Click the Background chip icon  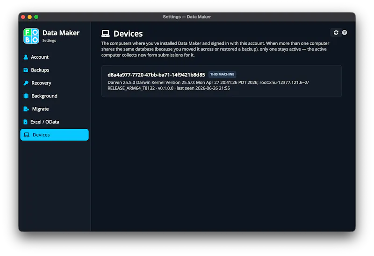[x=26, y=96]
